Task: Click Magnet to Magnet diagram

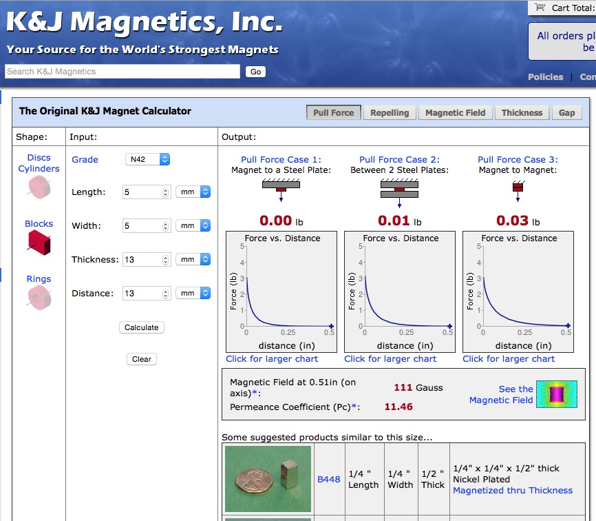Action: tap(518, 191)
